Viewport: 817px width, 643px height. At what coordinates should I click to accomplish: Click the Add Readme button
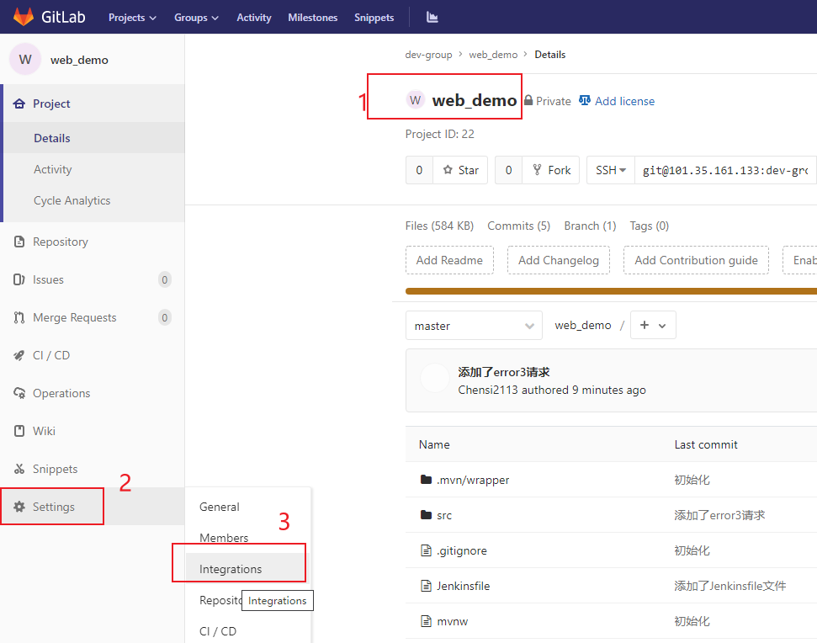coord(449,260)
